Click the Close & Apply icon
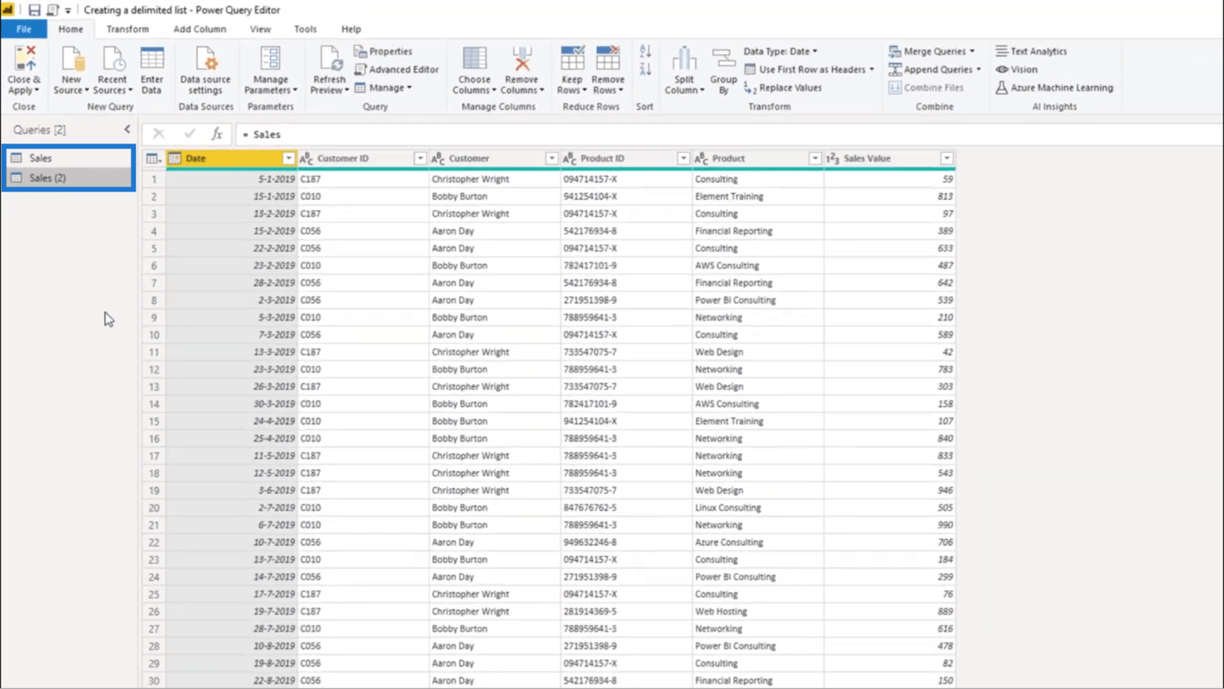 (x=25, y=58)
